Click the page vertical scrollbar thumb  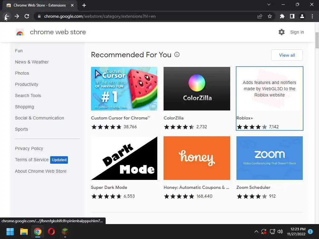[317, 40]
